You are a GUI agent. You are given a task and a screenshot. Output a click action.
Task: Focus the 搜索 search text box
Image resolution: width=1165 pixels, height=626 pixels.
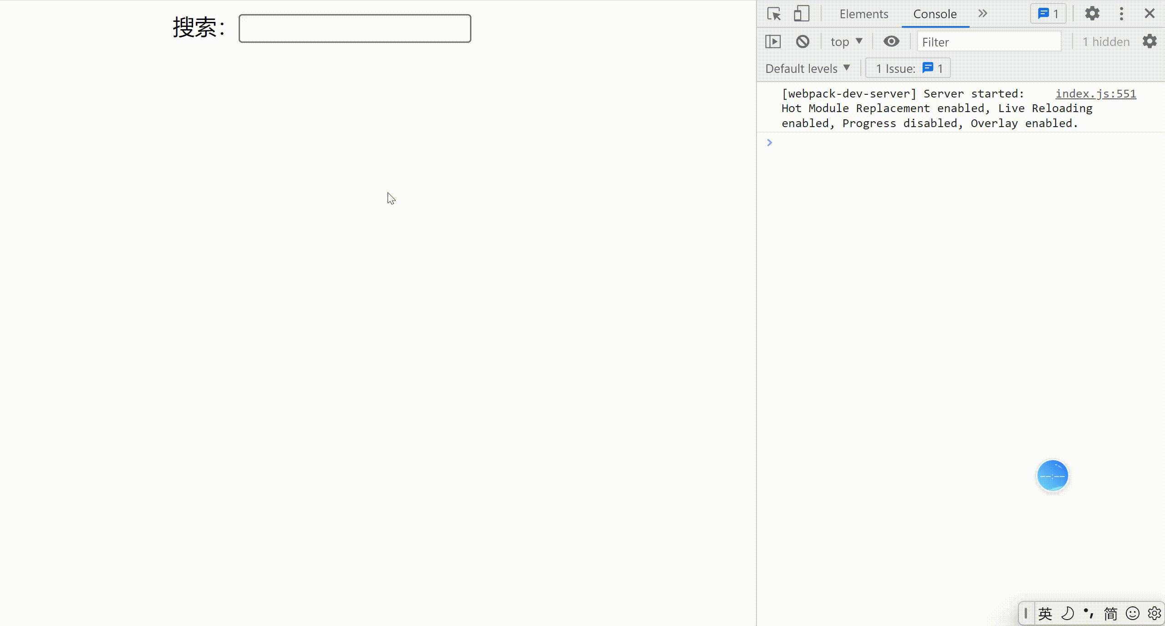(x=355, y=28)
